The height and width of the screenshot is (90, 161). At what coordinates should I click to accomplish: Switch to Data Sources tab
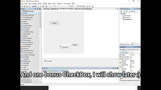point(136,44)
